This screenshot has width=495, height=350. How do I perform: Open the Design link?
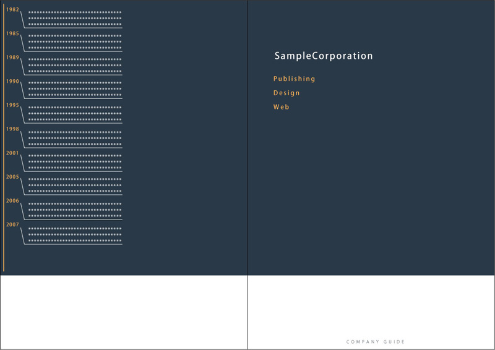click(286, 93)
